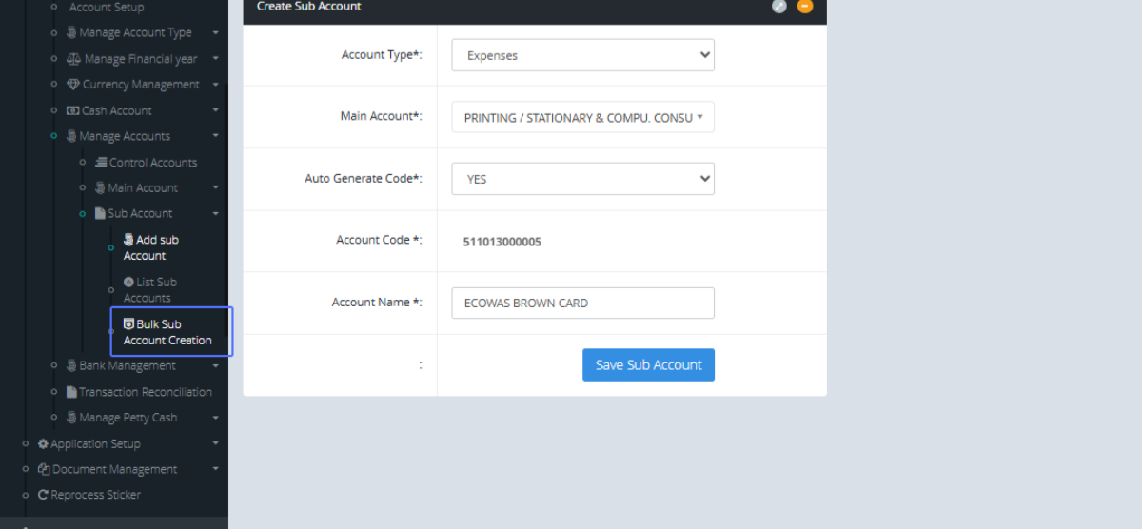Screen dimensions: 1142x529
Task: Click the diamond icon beside Currency Management
Action: (73, 85)
